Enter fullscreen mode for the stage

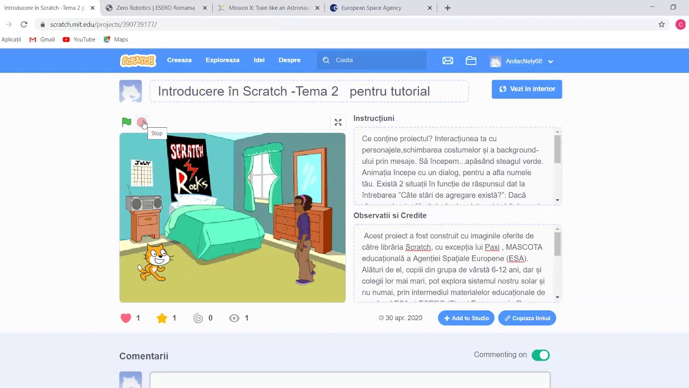338,122
